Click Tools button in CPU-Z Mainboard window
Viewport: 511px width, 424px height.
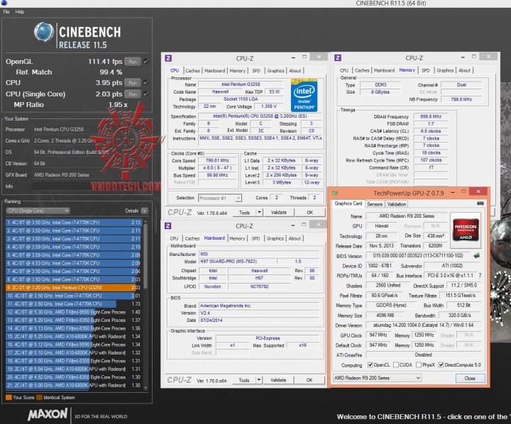pos(244,380)
